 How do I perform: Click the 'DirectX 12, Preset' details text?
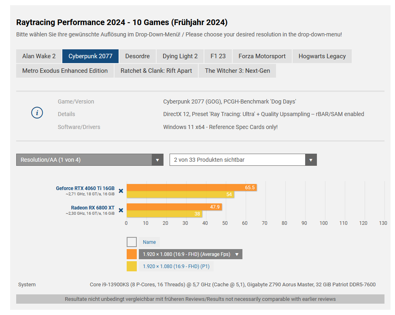click(263, 114)
